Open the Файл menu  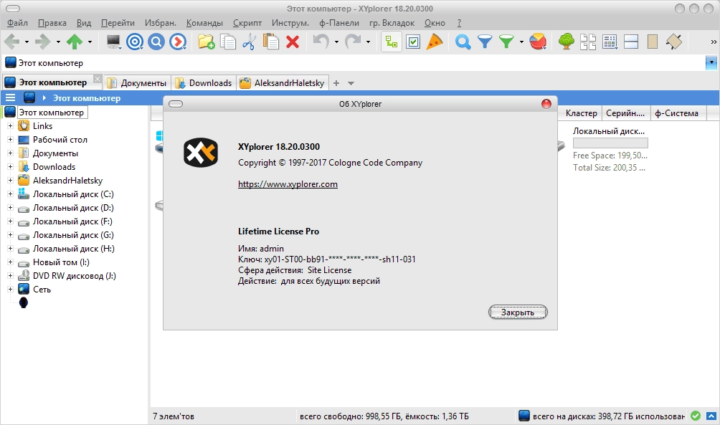(17, 23)
